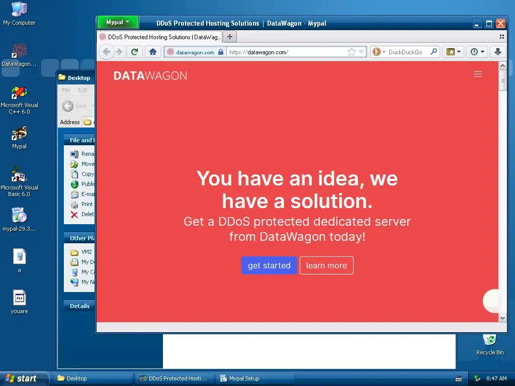Screen dimensions: 515x386
Task: Select the desktop file named a
Action: 19,261
